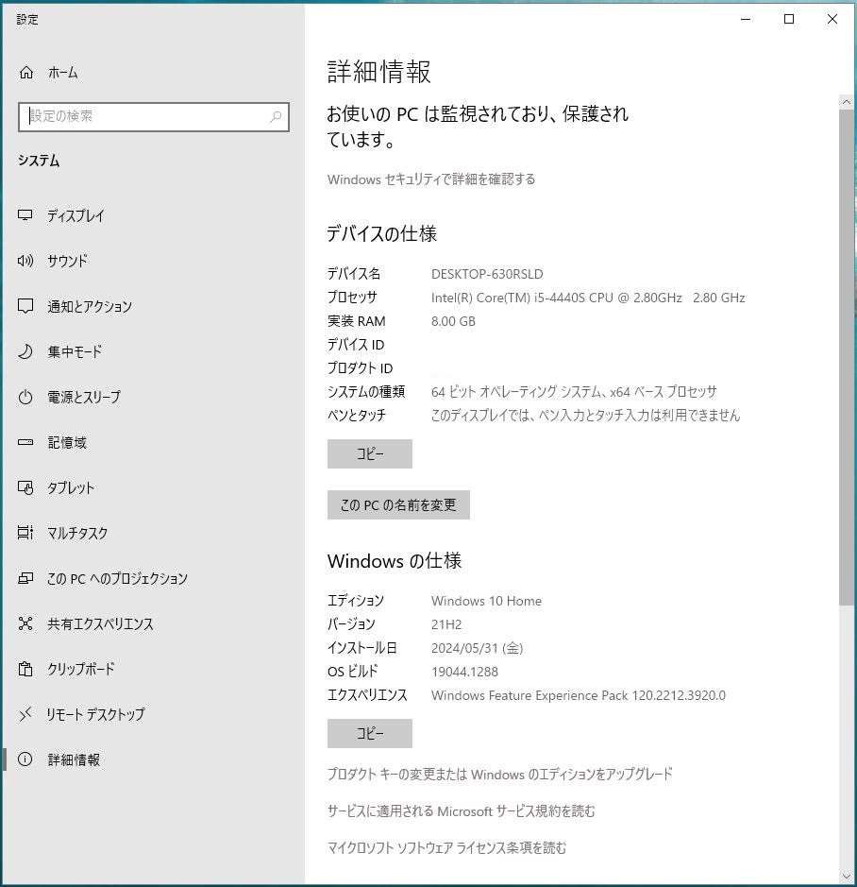Click the デバイスの仕様 heading
The image size is (857, 887).
382,233
